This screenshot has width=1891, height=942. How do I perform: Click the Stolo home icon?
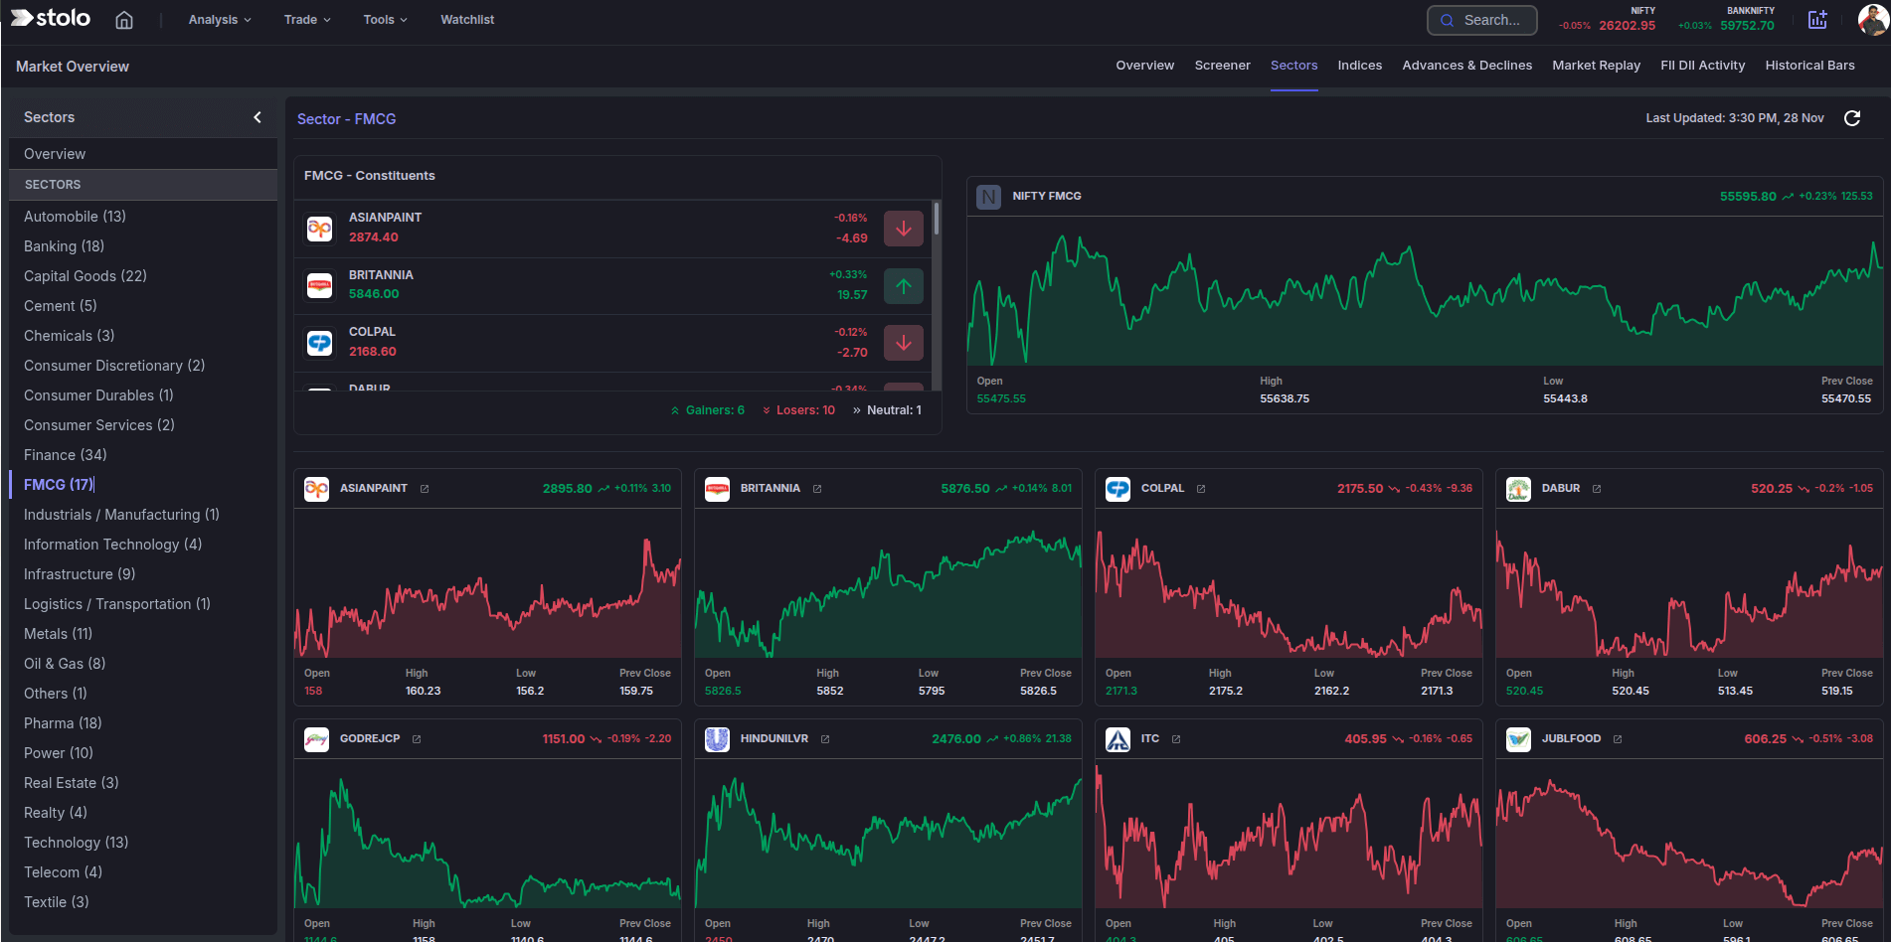click(x=124, y=20)
